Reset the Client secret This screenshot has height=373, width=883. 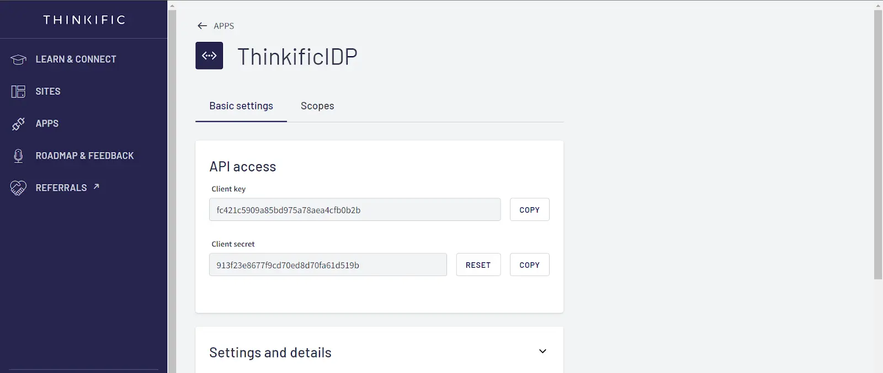coord(478,265)
